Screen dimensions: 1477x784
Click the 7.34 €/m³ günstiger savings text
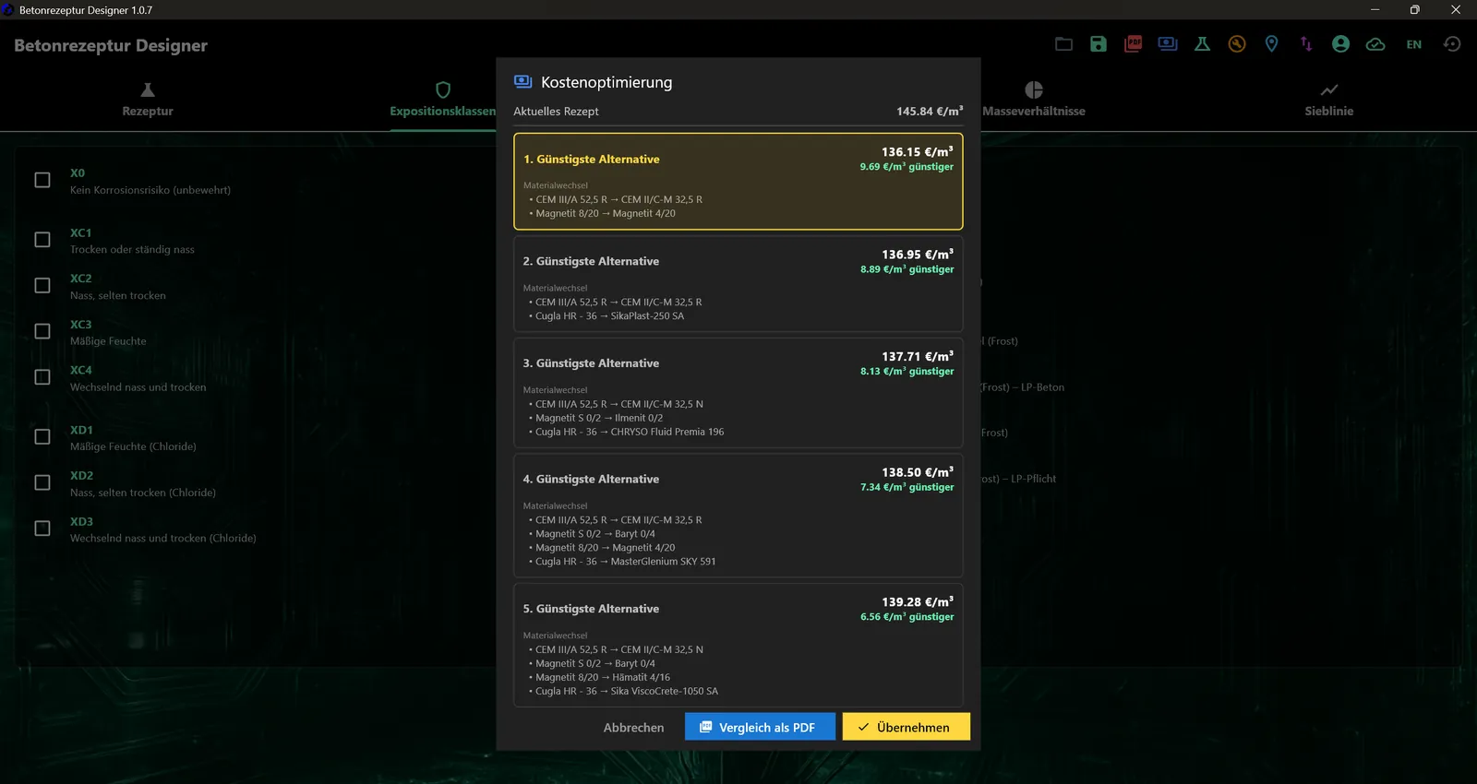pos(907,487)
